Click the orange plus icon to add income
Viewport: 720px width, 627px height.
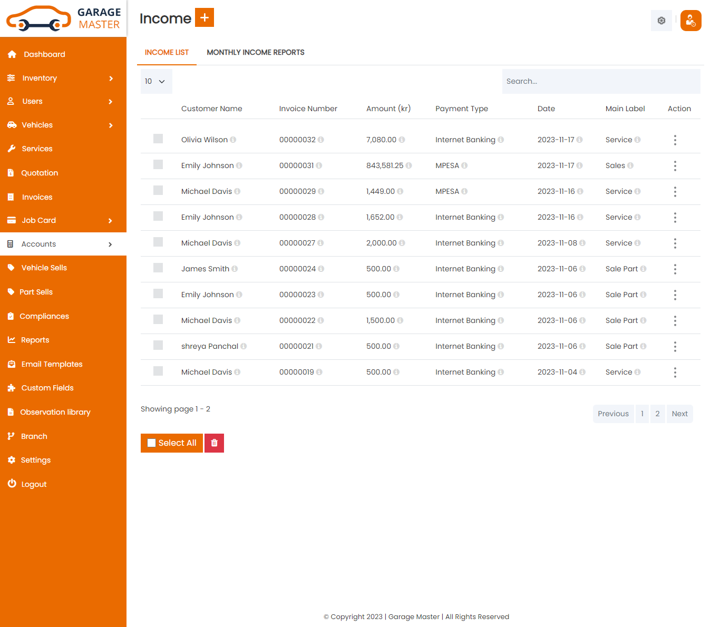(x=204, y=17)
